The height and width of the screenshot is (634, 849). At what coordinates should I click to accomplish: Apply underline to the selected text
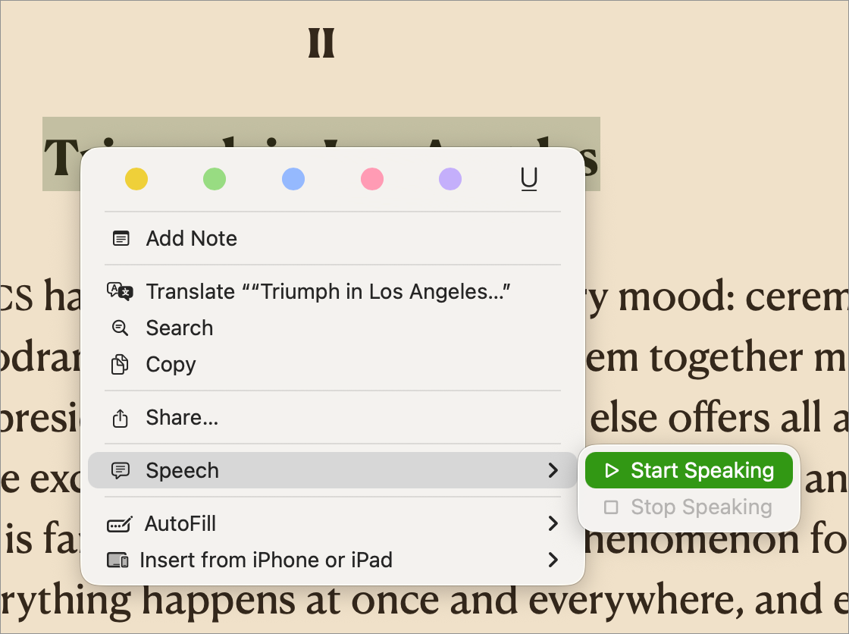(x=529, y=180)
